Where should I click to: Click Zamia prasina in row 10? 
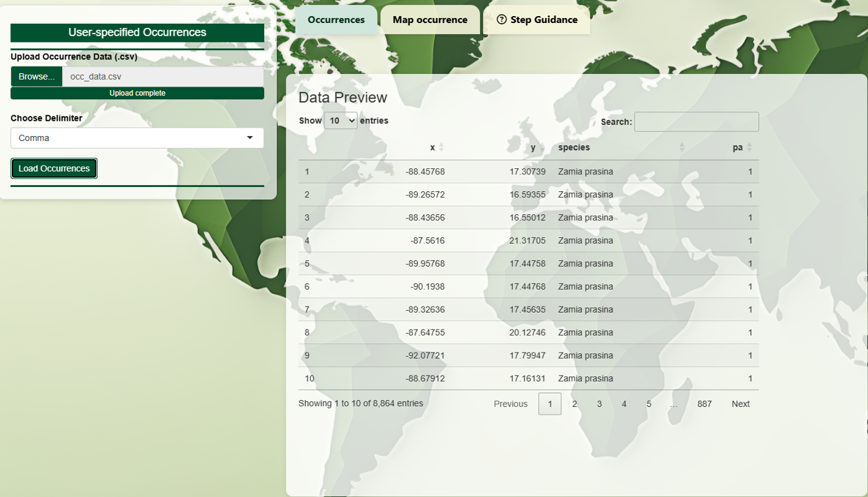coord(586,379)
